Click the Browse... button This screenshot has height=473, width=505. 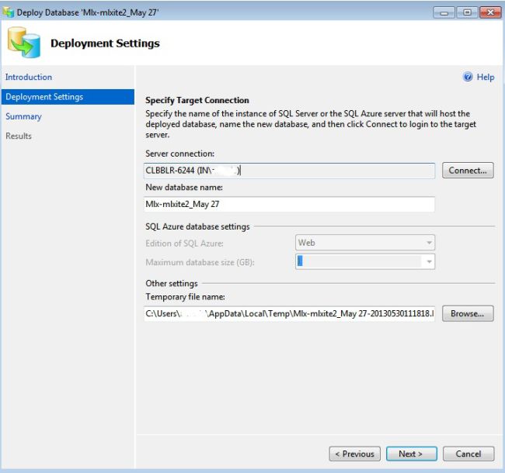click(x=468, y=313)
